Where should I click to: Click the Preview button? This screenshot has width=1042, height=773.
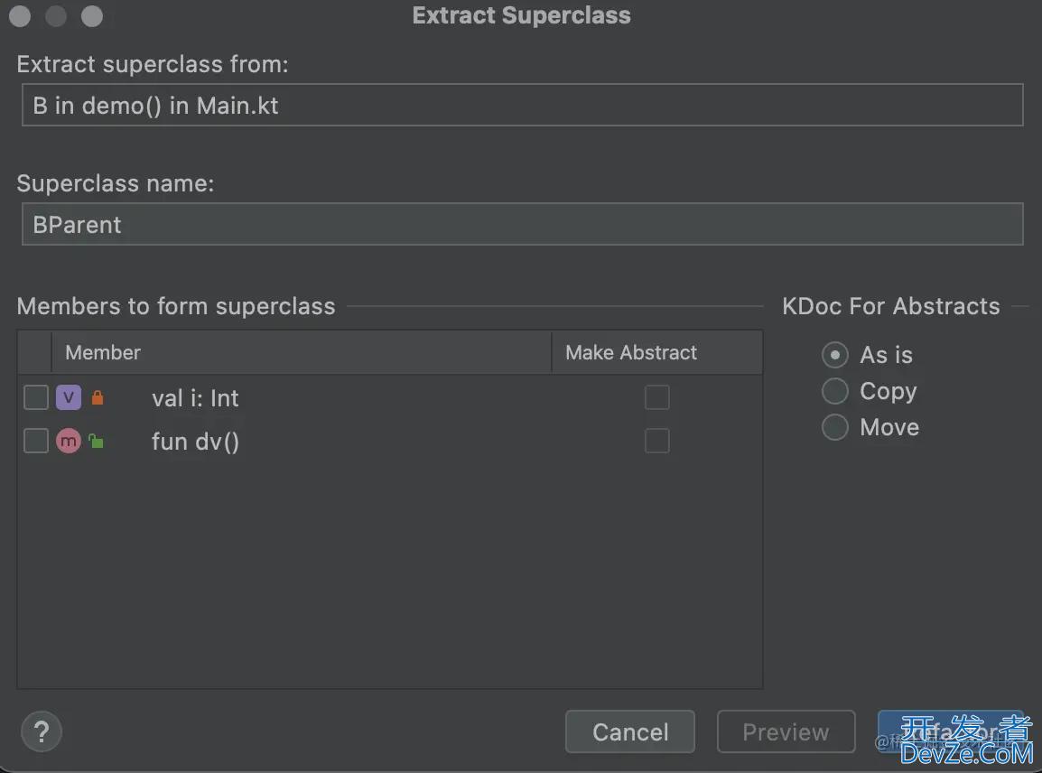(786, 731)
